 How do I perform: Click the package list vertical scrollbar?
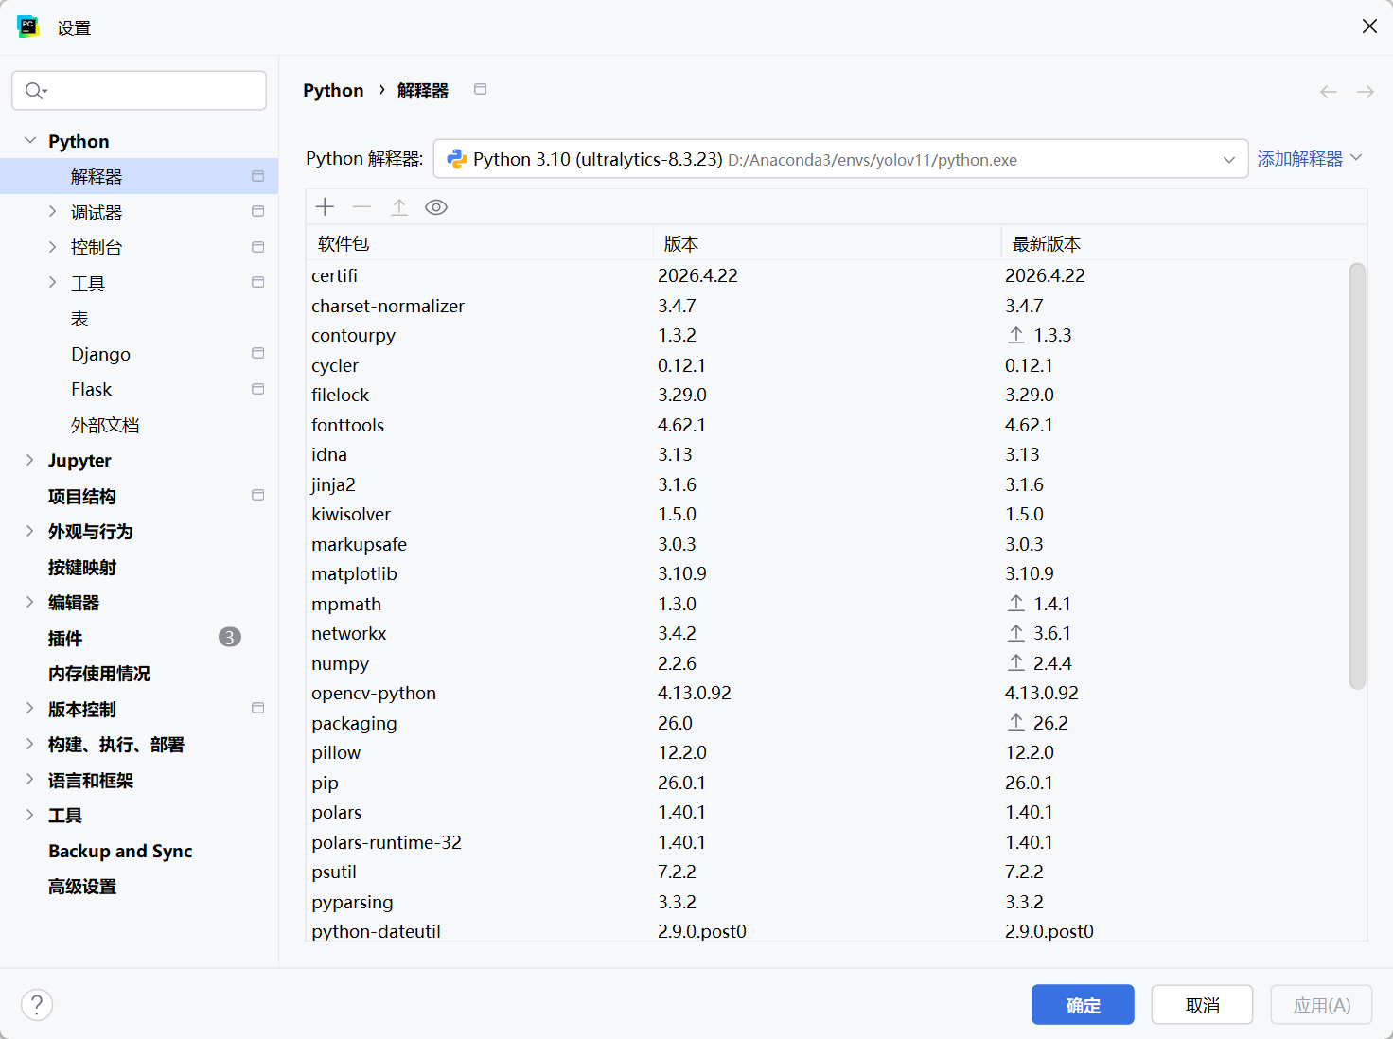tap(1357, 476)
